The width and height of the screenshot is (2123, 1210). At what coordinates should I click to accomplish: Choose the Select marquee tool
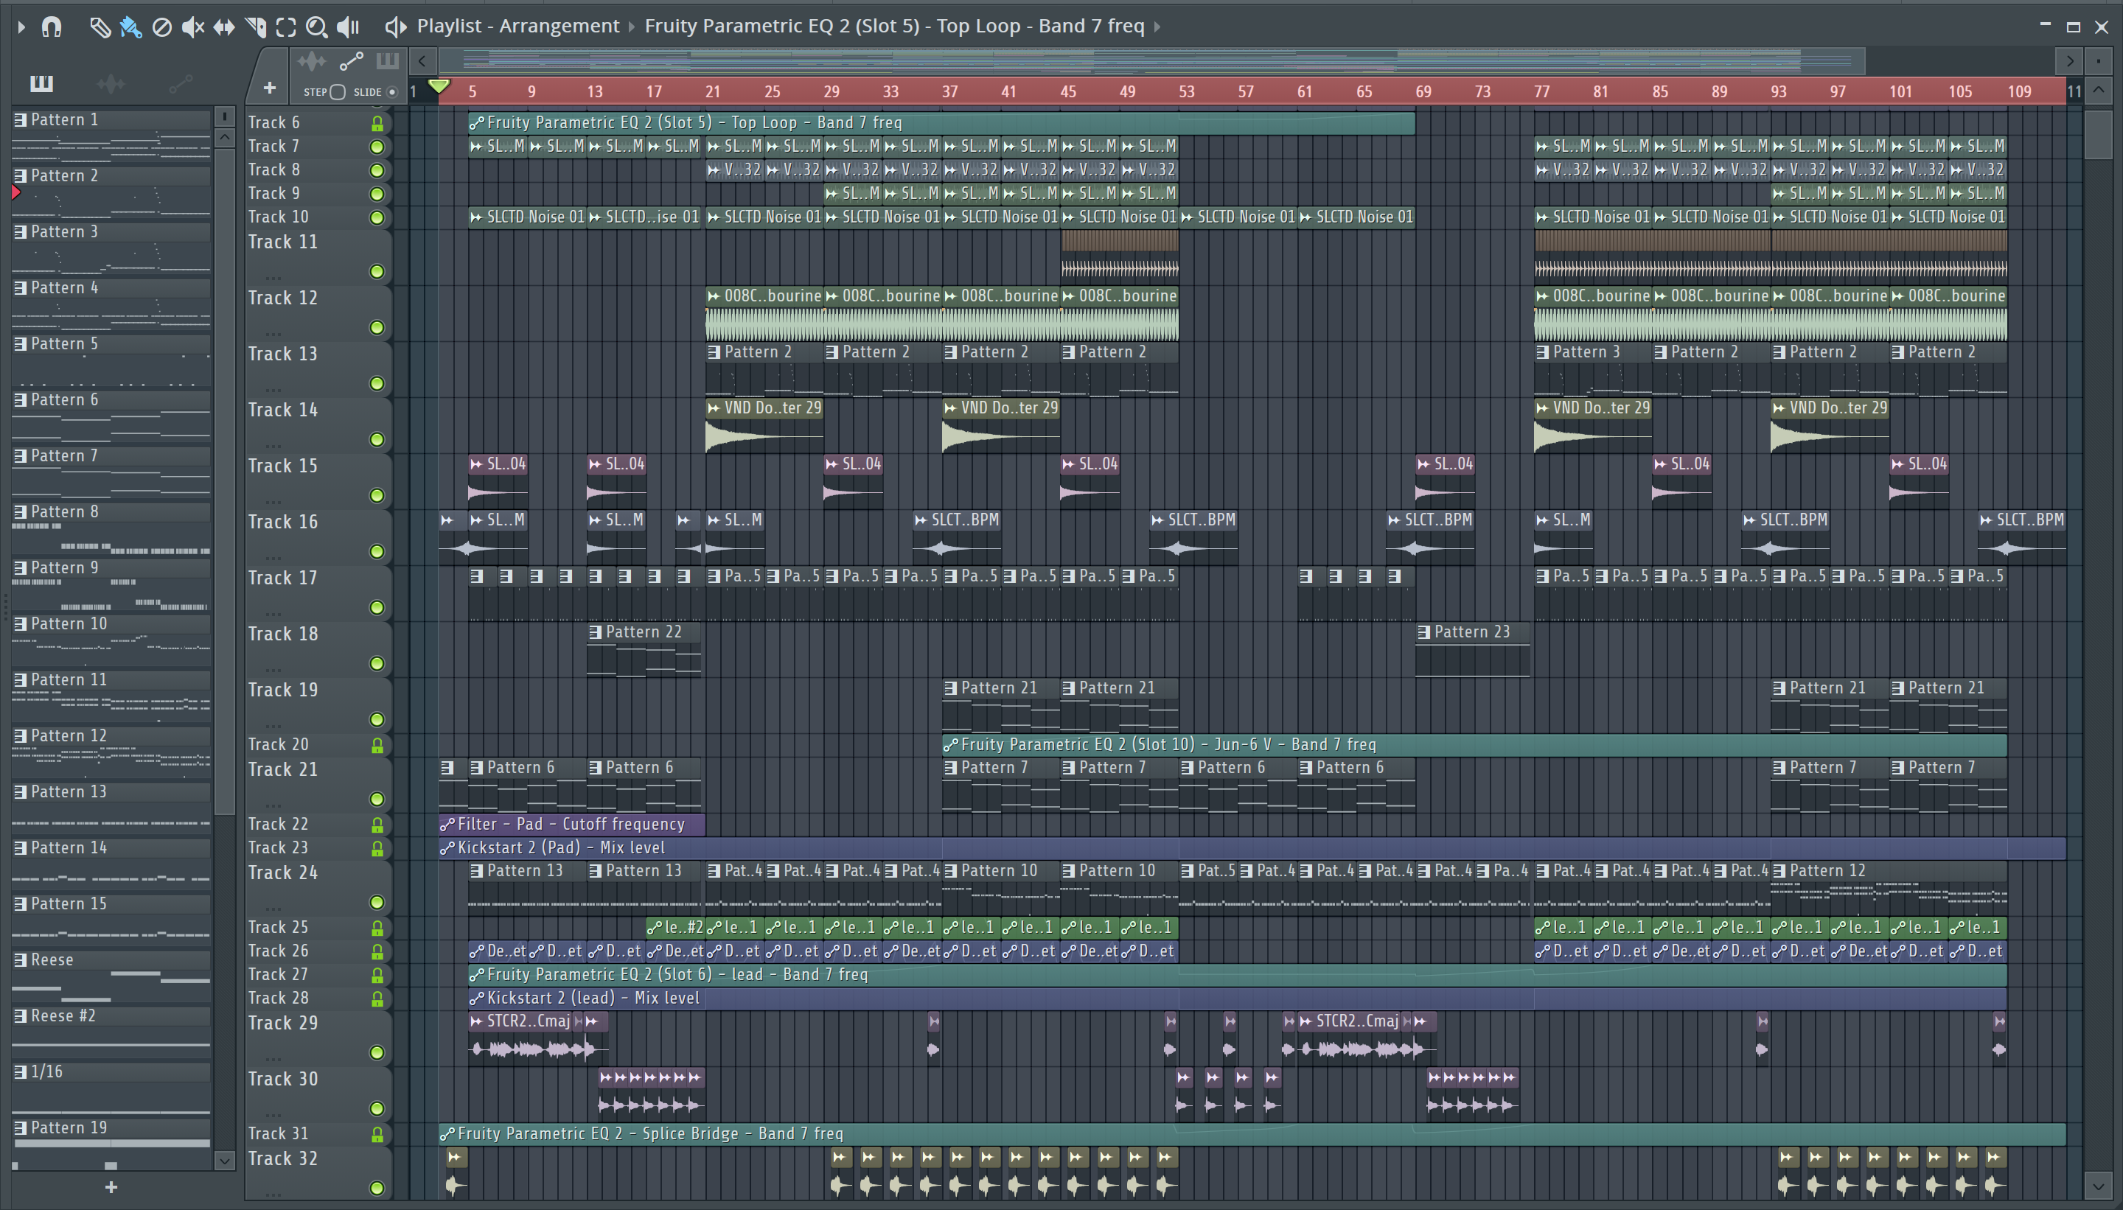286,27
